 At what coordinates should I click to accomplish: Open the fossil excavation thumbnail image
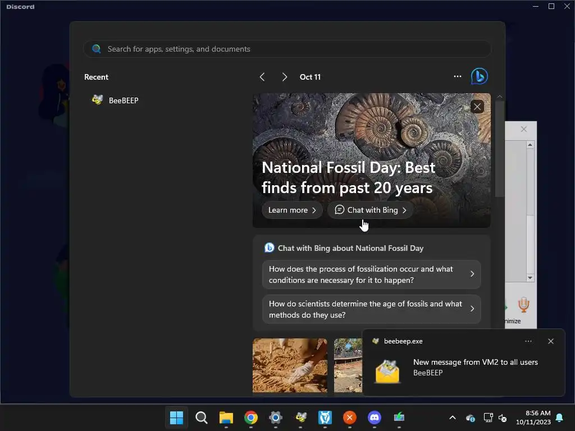pyautogui.click(x=290, y=365)
